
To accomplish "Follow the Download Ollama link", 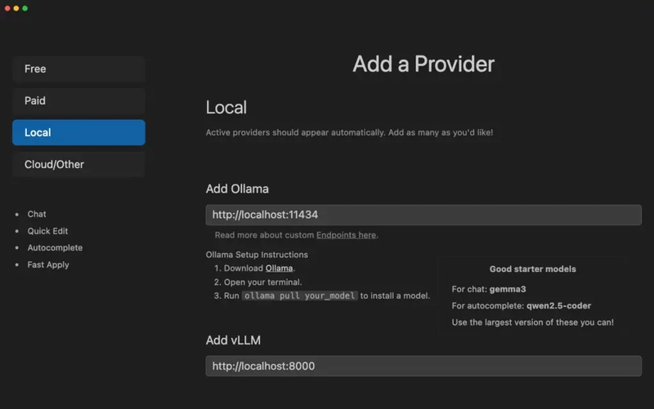I will [279, 269].
